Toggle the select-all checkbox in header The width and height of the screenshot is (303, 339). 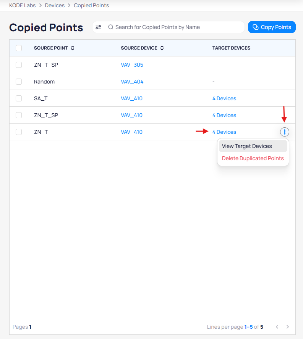point(19,48)
